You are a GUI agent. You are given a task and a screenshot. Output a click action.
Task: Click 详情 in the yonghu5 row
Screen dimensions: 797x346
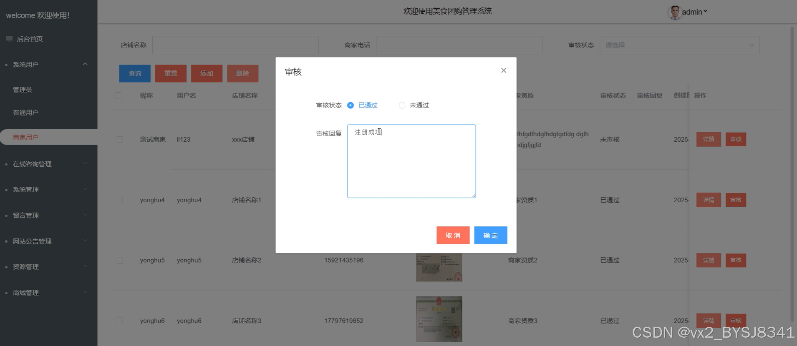(709, 260)
